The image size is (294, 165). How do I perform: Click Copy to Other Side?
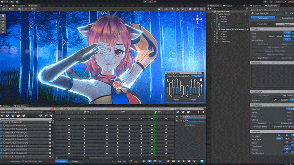275,48
